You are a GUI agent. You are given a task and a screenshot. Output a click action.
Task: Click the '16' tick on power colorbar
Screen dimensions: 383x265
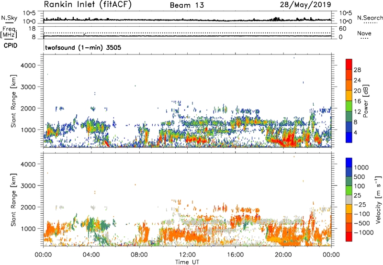(x=357, y=101)
